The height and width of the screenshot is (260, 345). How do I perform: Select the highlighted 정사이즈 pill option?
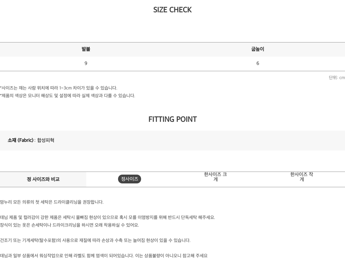tap(130, 179)
